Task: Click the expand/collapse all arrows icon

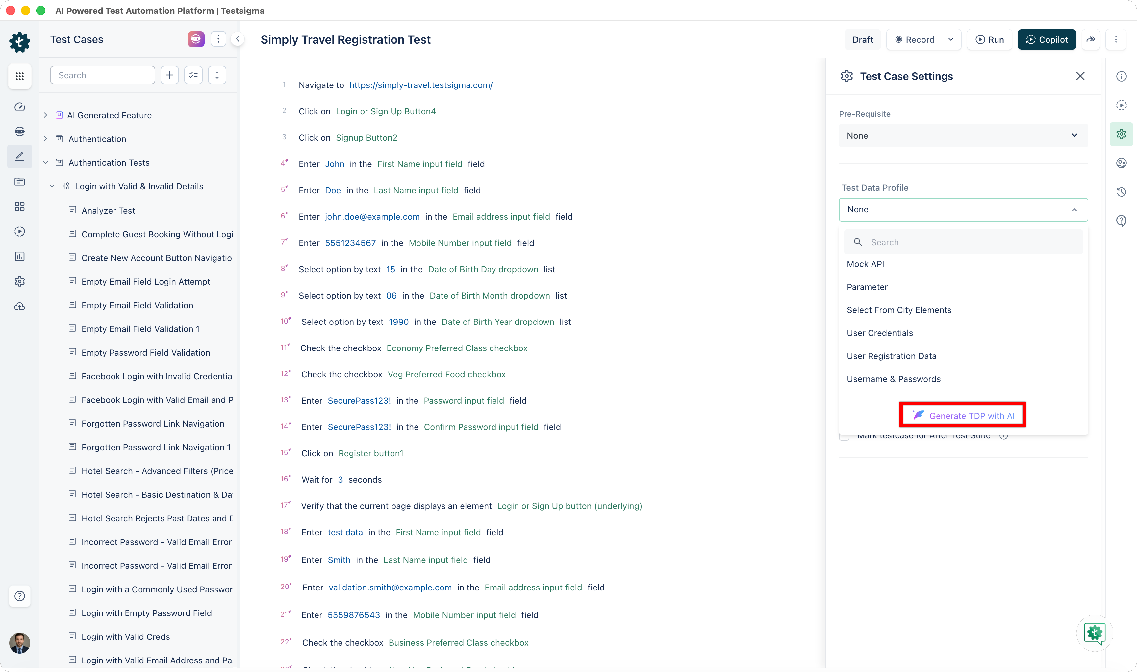Action: point(217,75)
